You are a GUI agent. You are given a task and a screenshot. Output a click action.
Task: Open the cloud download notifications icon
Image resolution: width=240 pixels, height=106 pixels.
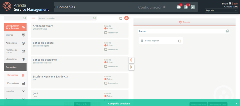(x=179, y=7)
